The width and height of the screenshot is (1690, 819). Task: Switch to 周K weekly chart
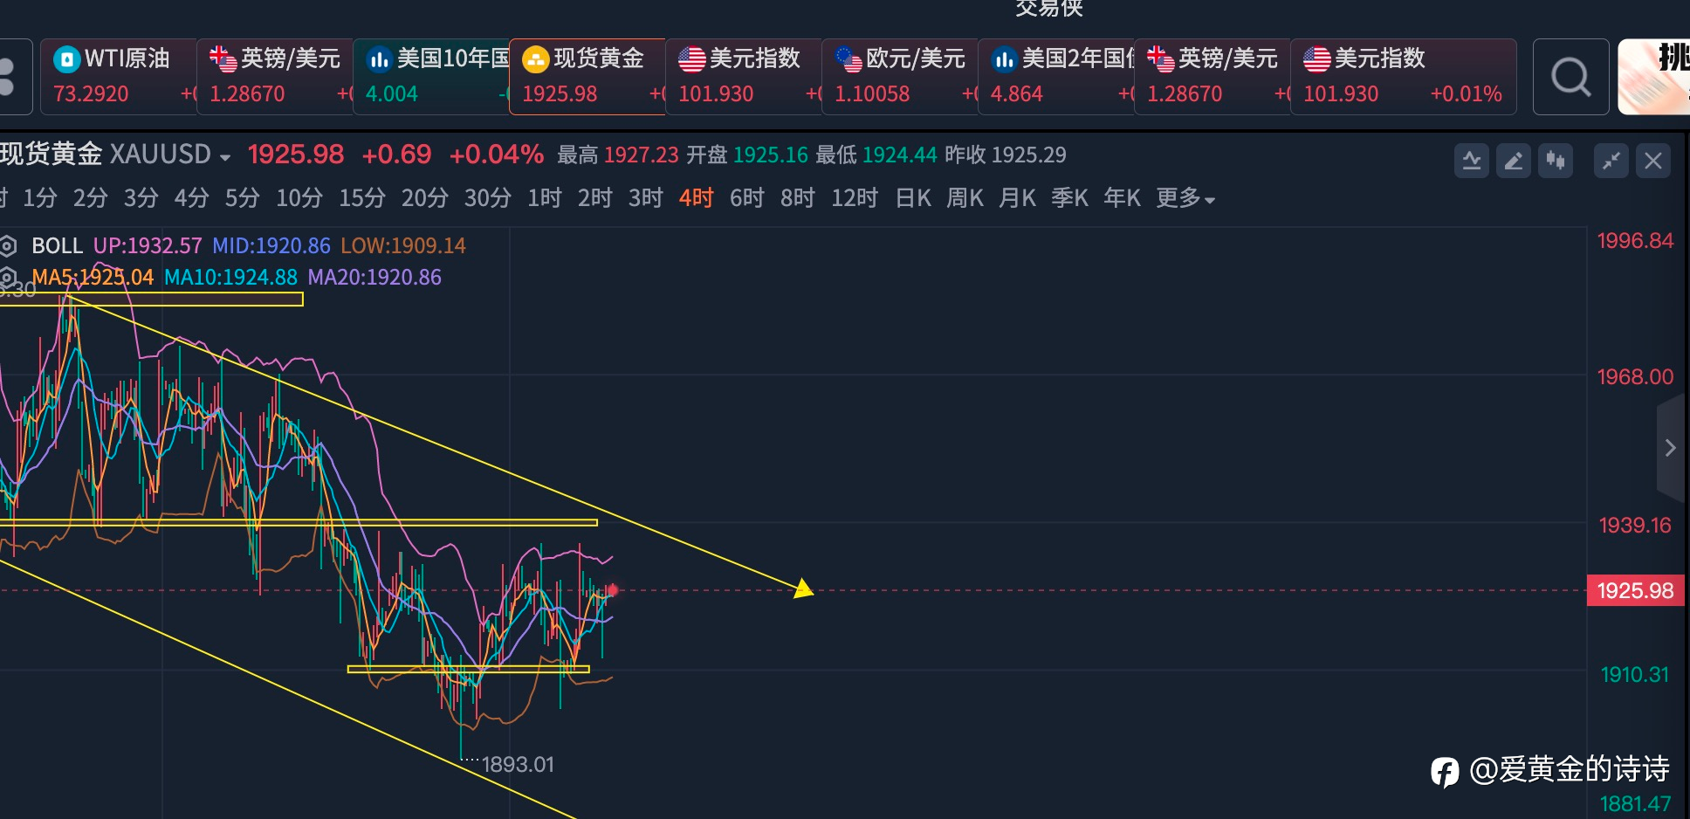(x=965, y=198)
